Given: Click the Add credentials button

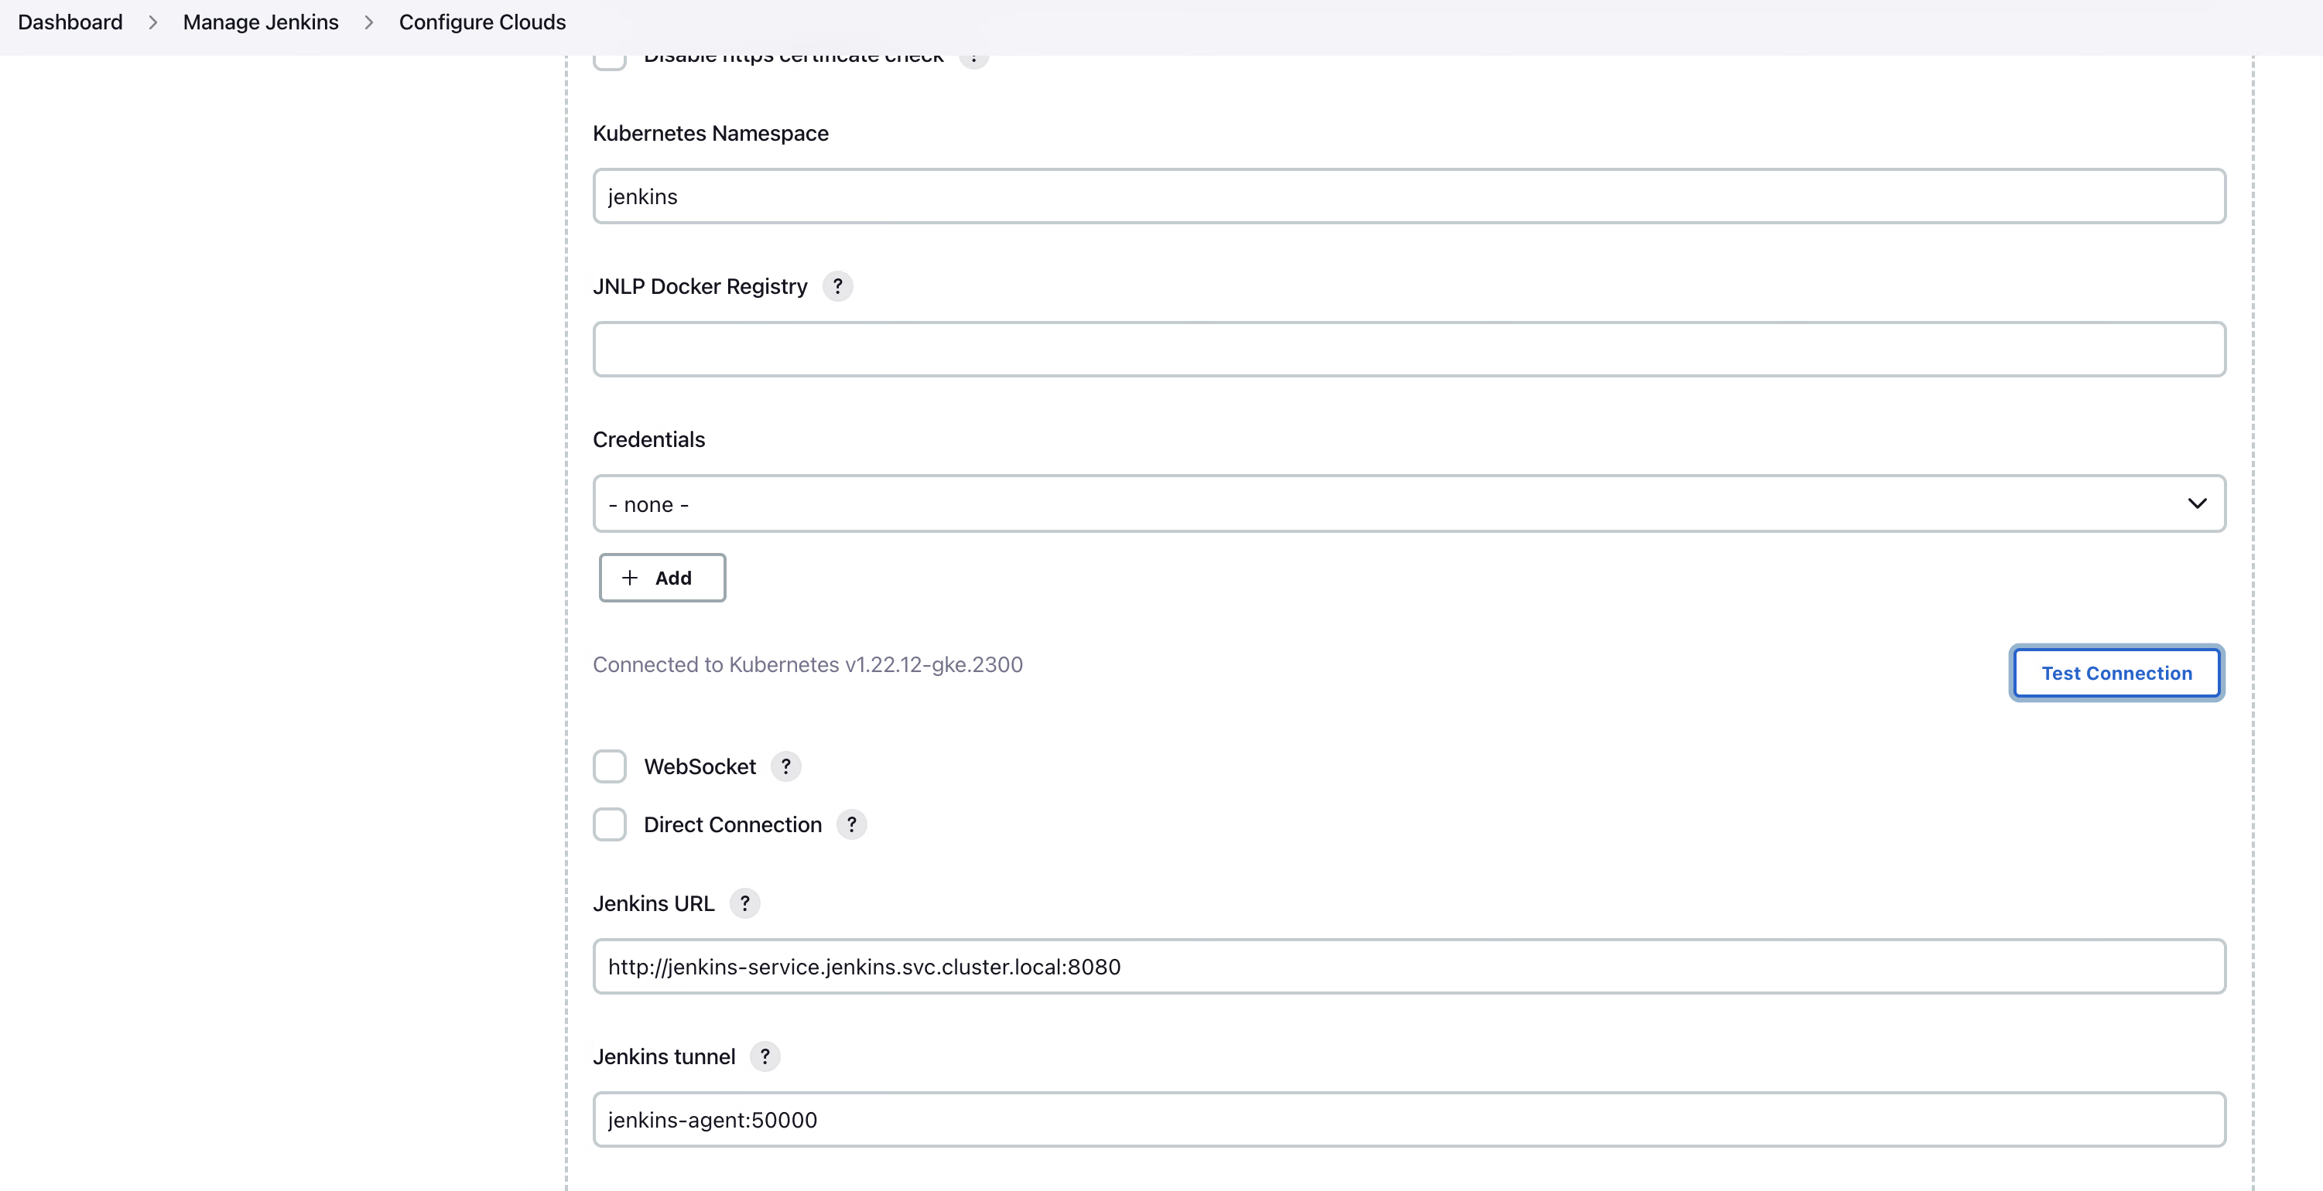Looking at the screenshot, I should (x=662, y=578).
